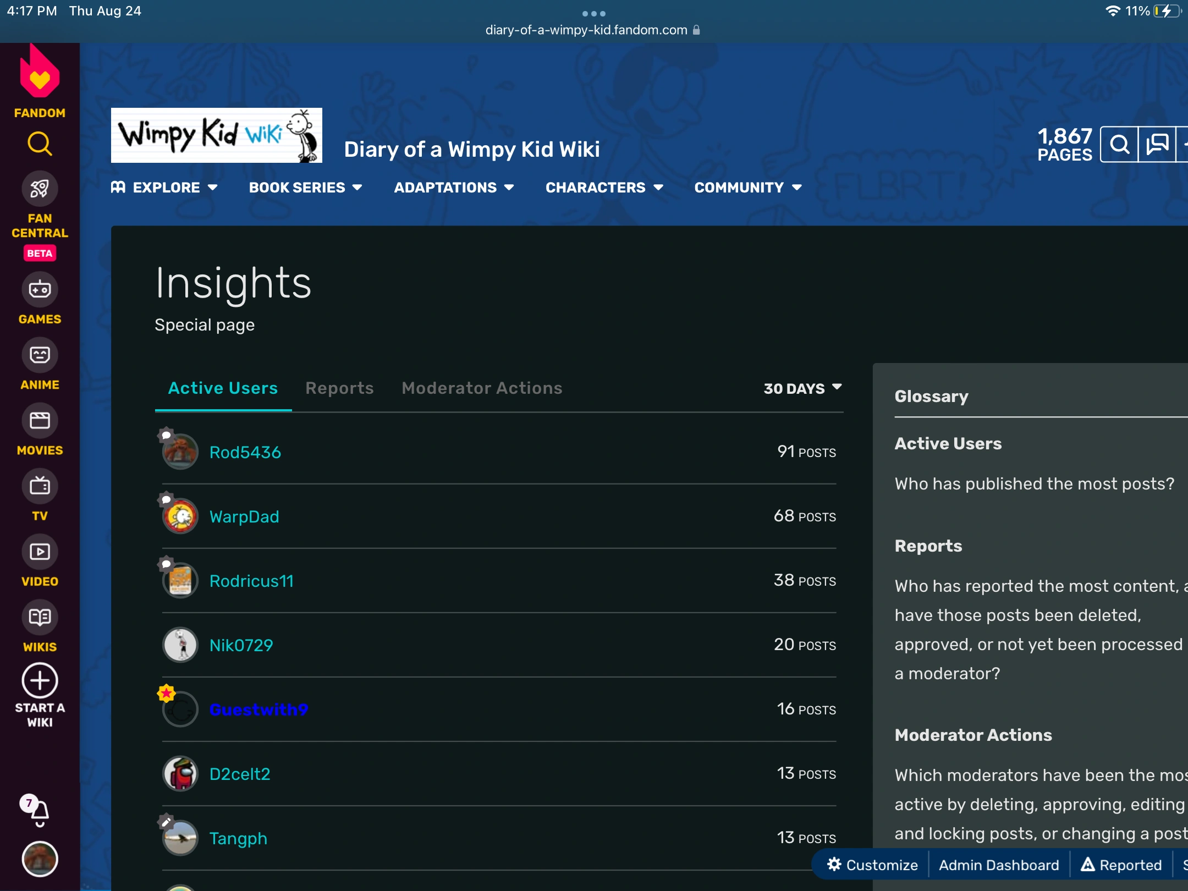Expand the Book Series menu
Image resolution: width=1188 pixels, height=891 pixels.
(x=305, y=188)
